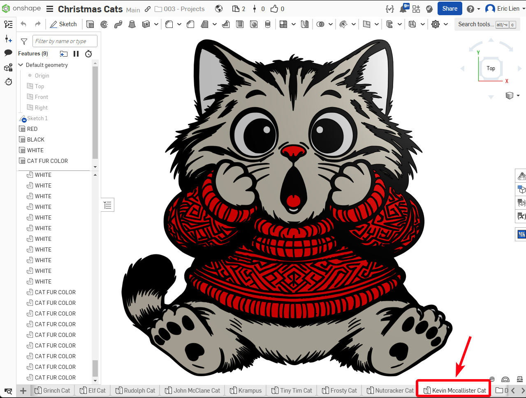Select the Fillet tool
This screenshot has width=526, height=398.
(x=169, y=24)
